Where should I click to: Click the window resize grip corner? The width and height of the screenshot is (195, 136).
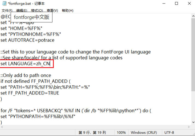click(x=194, y=134)
